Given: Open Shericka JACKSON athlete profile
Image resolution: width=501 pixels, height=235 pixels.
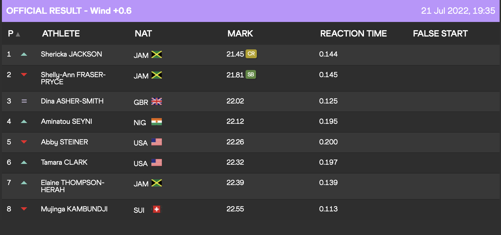Looking at the screenshot, I should [71, 54].
